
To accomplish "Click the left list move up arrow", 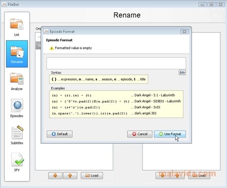I will click(x=70, y=175).
